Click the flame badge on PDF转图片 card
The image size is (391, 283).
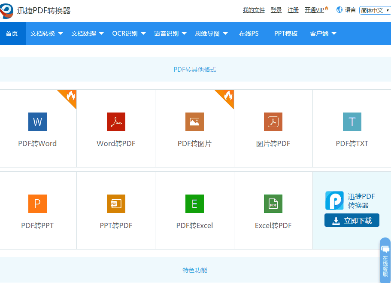click(x=228, y=95)
